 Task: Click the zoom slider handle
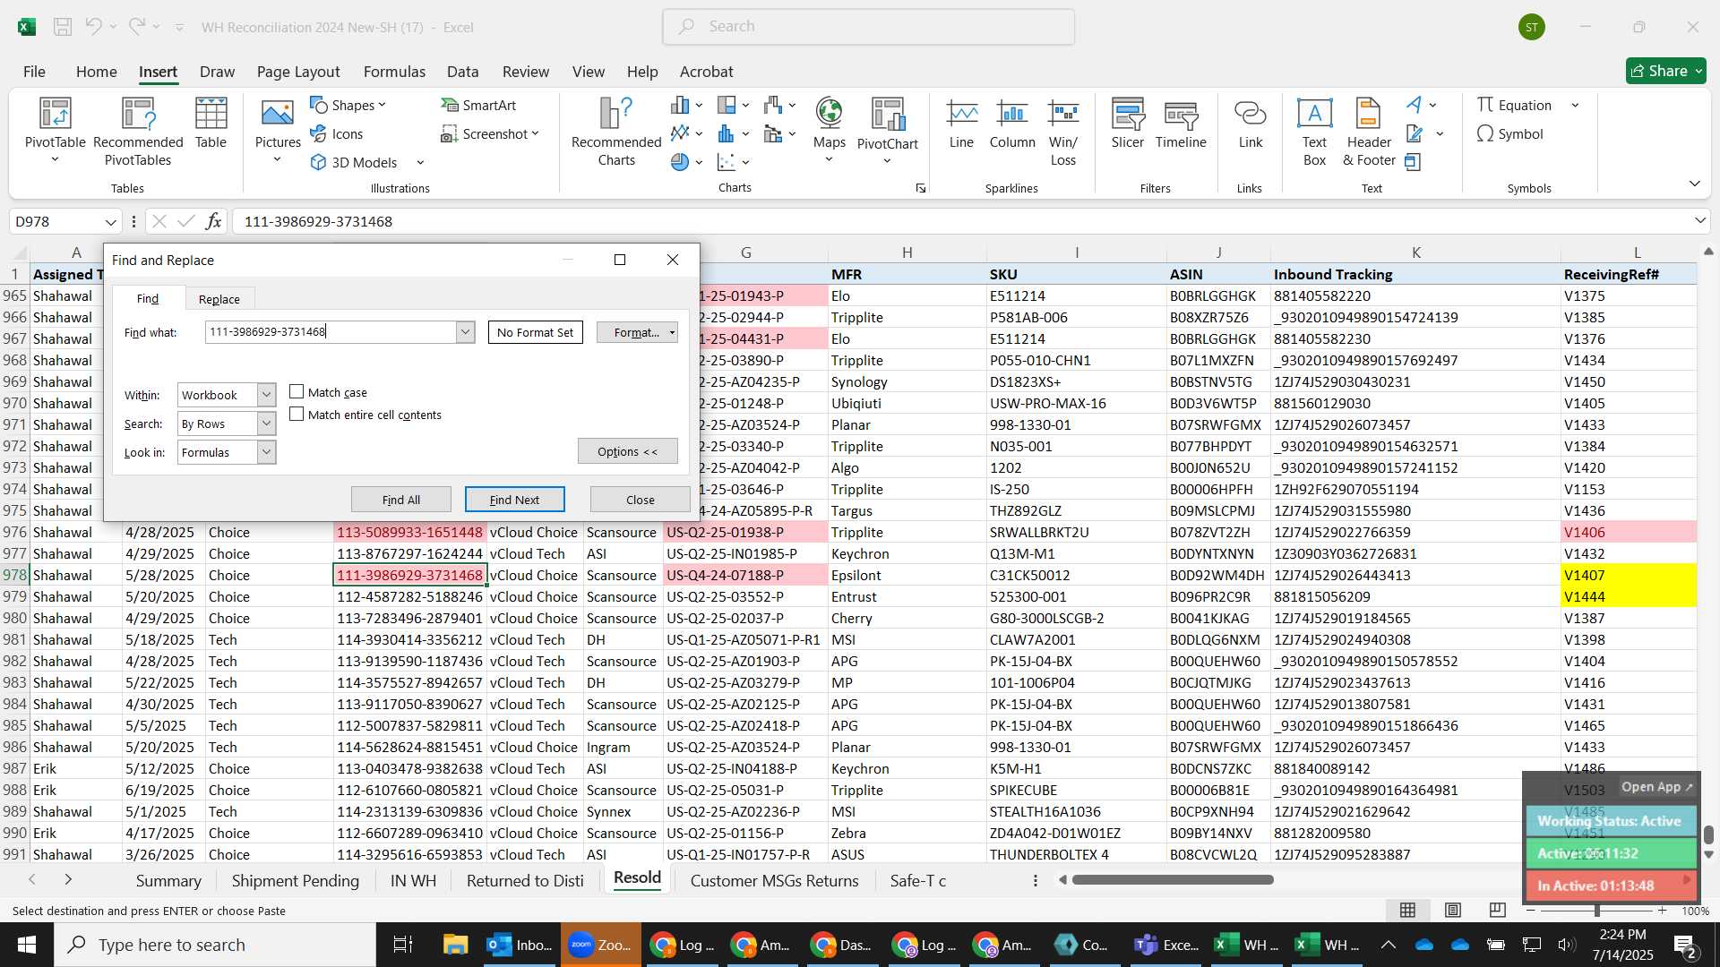[x=1596, y=911]
